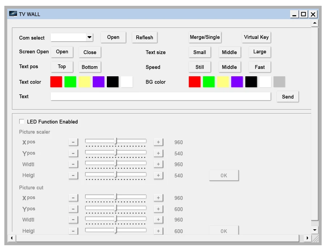The width and height of the screenshot is (326, 251).
Task: Click the Text input field
Action: tap(160, 96)
